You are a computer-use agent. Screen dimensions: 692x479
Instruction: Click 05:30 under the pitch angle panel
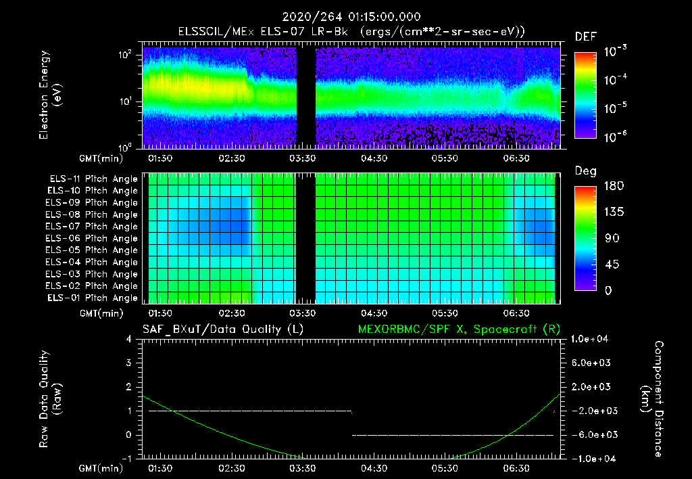pos(445,313)
